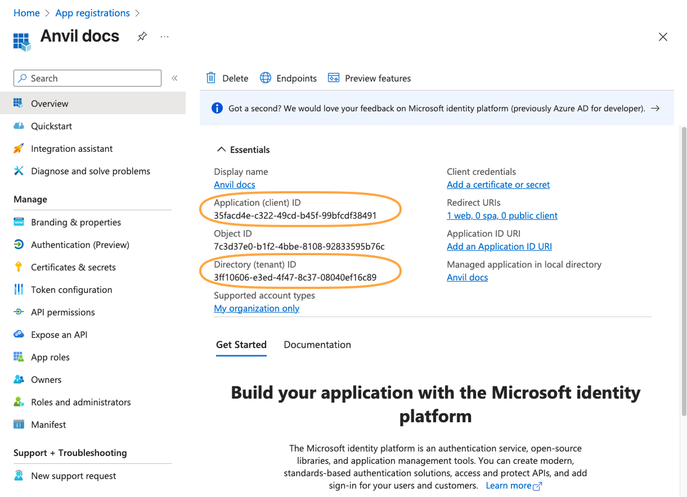Select the Get Started tab
Image resolution: width=687 pixels, height=497 pixels.
pyautogui.click(x=241, y=345)
